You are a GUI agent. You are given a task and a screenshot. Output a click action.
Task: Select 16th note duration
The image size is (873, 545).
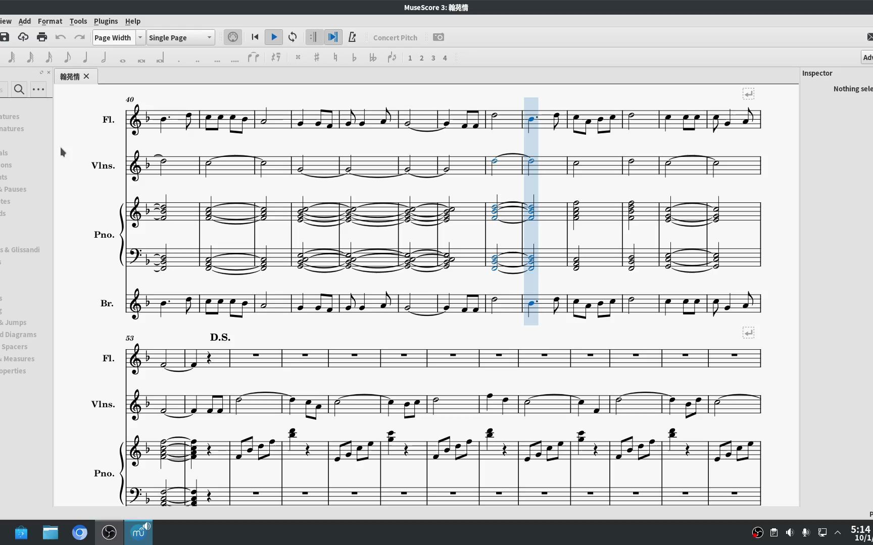[x=49, y=58]
